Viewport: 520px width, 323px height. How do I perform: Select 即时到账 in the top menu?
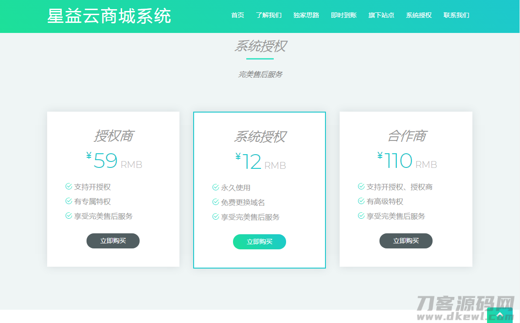(344, 15)
